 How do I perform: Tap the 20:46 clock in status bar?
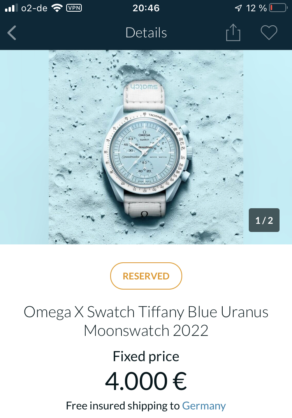[x=146, y=8]
